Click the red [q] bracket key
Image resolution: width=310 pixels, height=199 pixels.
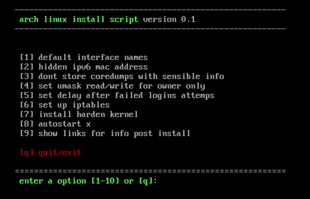click(27, 153)
